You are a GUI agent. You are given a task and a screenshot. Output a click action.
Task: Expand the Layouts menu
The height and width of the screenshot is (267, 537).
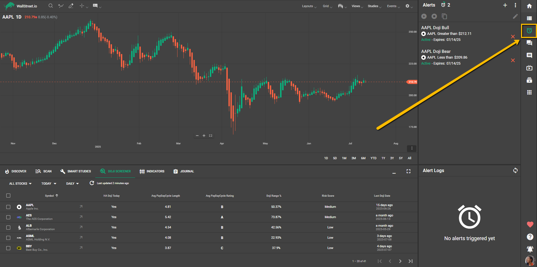pos(309,6)
